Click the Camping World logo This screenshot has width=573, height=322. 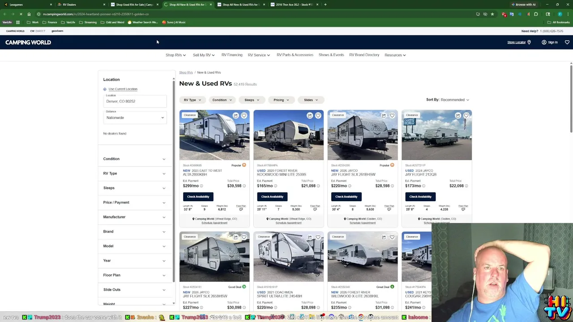(x=28, y=42)
